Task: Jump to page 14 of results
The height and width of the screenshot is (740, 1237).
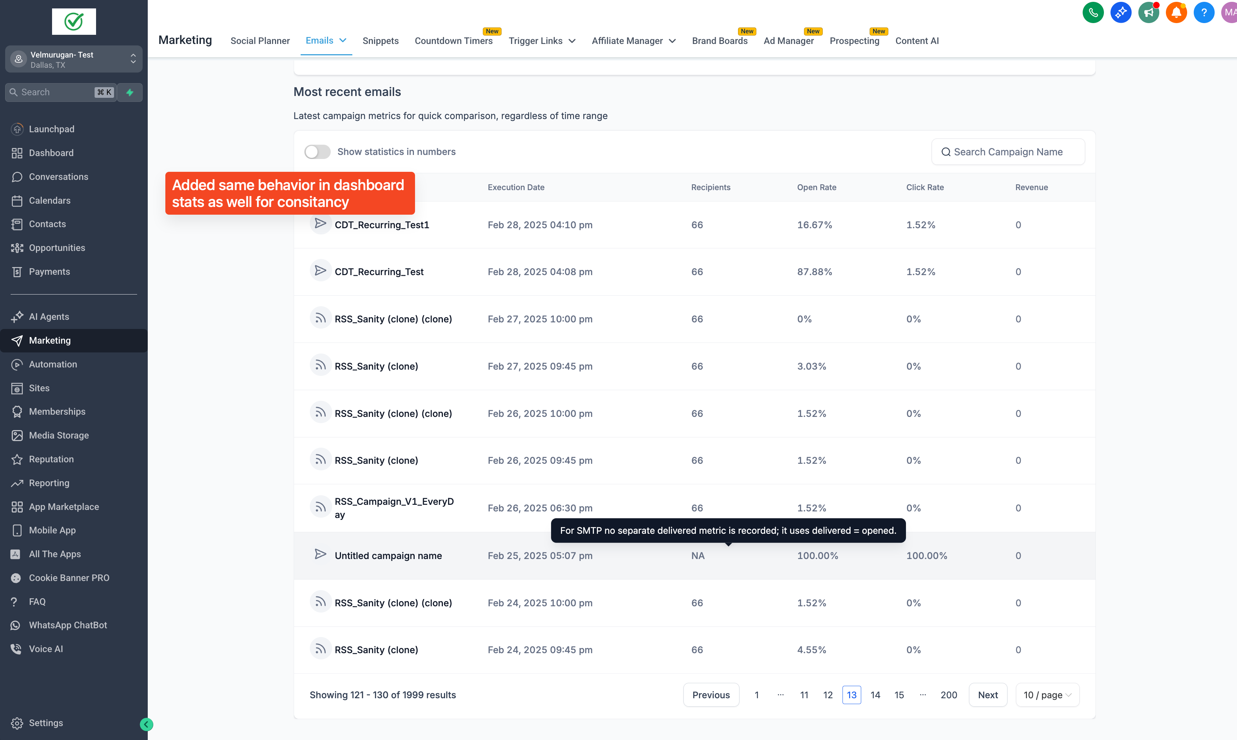Action: coord(875,695)
